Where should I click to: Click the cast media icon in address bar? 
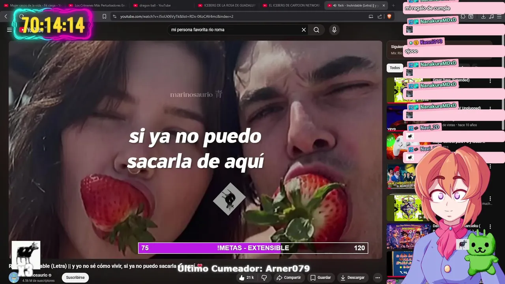(371, 16)
